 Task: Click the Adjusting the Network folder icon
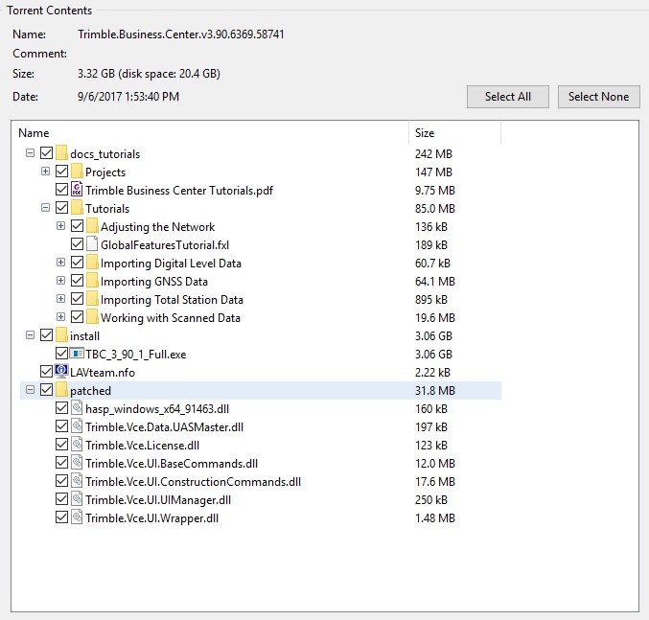(92, 226)
